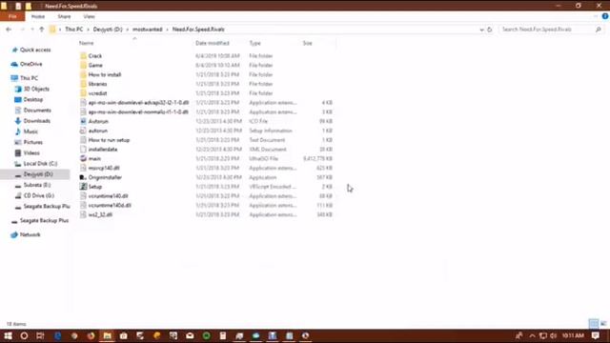This screenshot has height=343, width=610.
Task: Go up one folder level
Action: click(42, 30)
